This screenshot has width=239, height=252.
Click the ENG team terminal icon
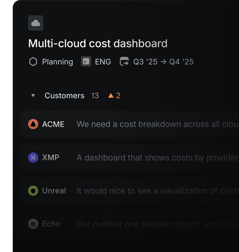[86, 62]
